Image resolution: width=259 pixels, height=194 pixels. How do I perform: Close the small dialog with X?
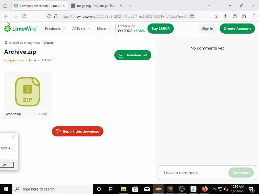point(14,136)
